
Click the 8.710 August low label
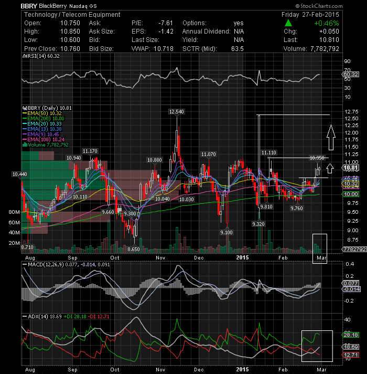point(27,247)
